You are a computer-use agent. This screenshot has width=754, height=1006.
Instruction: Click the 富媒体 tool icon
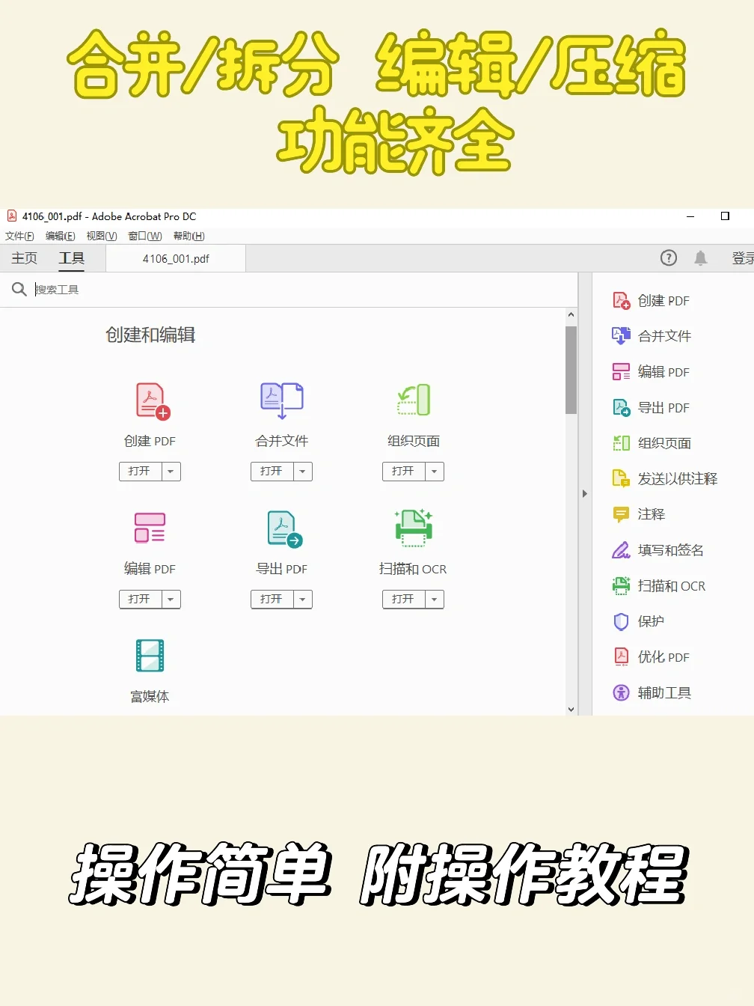click(150, 654)
